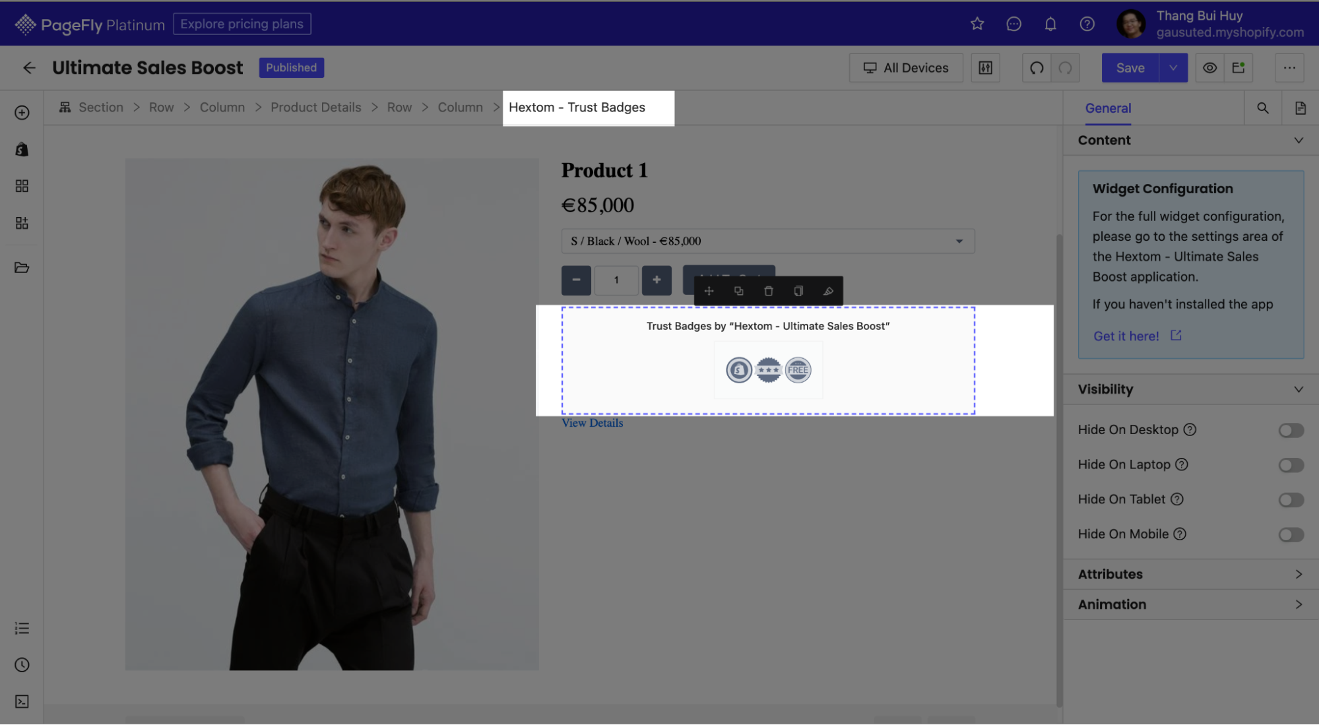
Task: Collapse the Content section
Action: (x=1191, y=141)
